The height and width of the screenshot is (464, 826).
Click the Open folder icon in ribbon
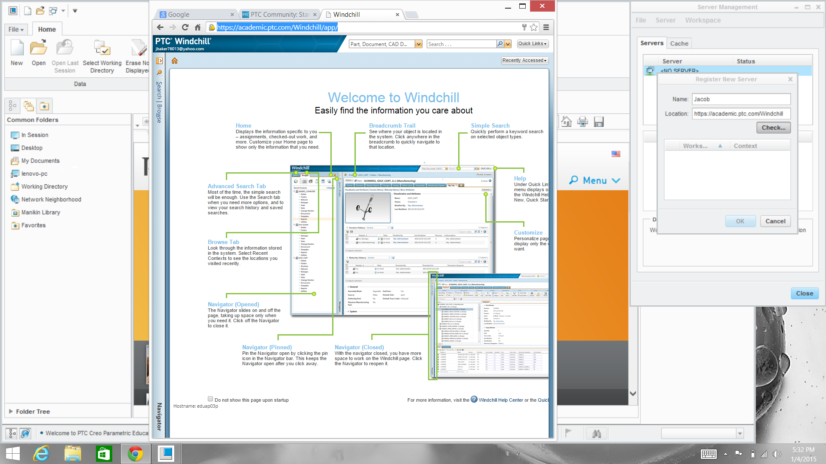38,48
